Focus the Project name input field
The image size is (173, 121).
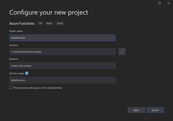tap(62, 38)
